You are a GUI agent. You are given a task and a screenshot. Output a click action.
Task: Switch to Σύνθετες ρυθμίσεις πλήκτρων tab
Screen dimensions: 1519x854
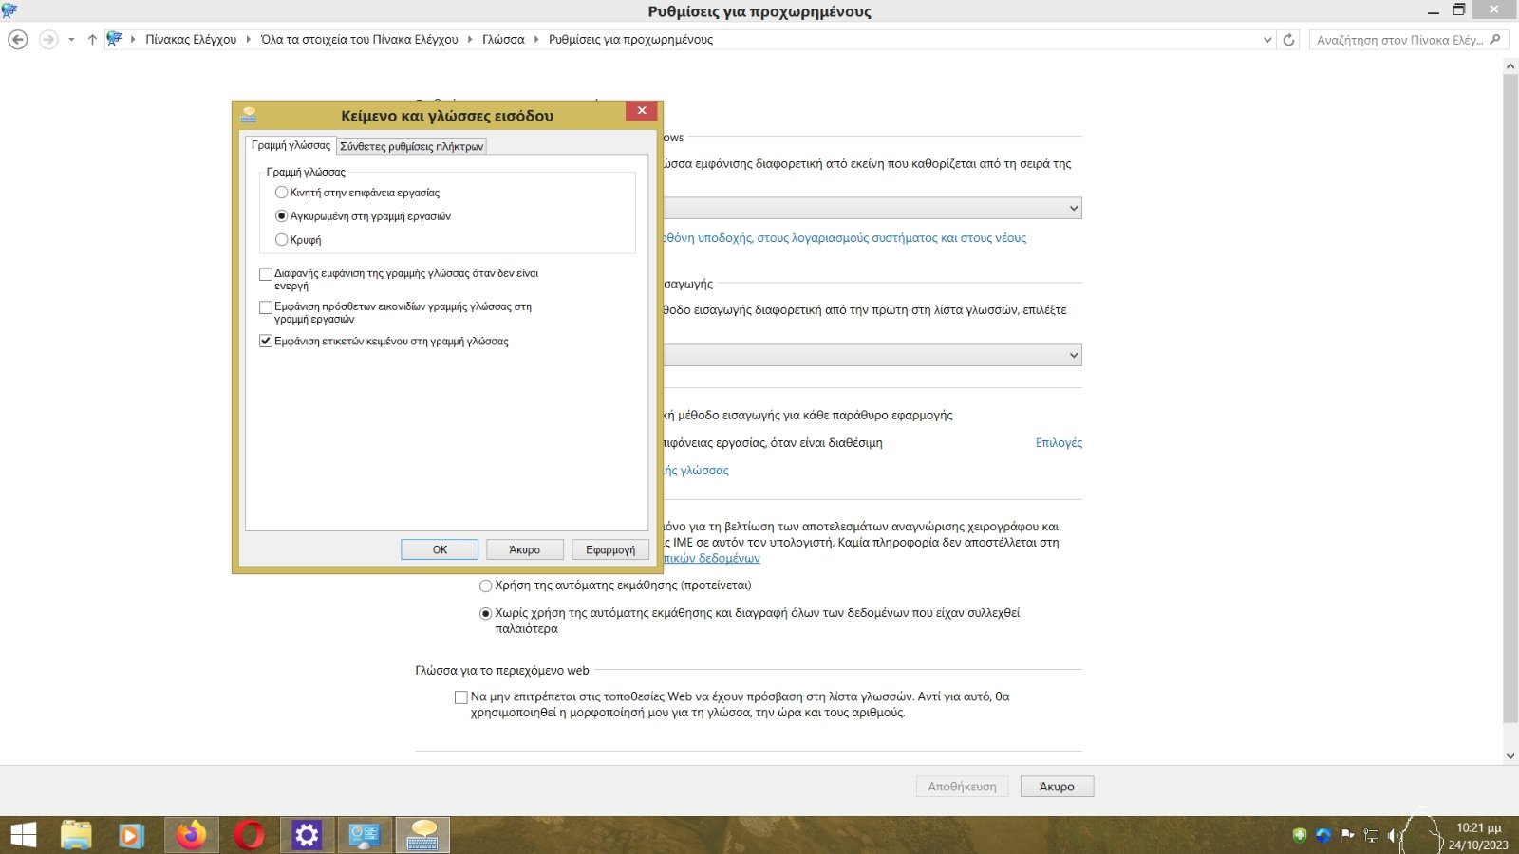[x=412, y=146]
